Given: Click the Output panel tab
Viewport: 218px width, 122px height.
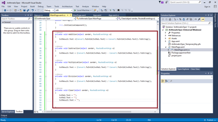Looking at the screenshot, I should pos(4,116).
